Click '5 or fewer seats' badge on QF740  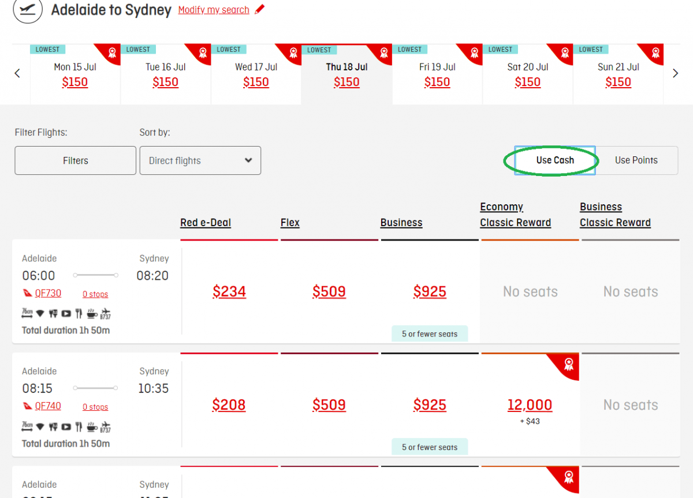point(430,447)
